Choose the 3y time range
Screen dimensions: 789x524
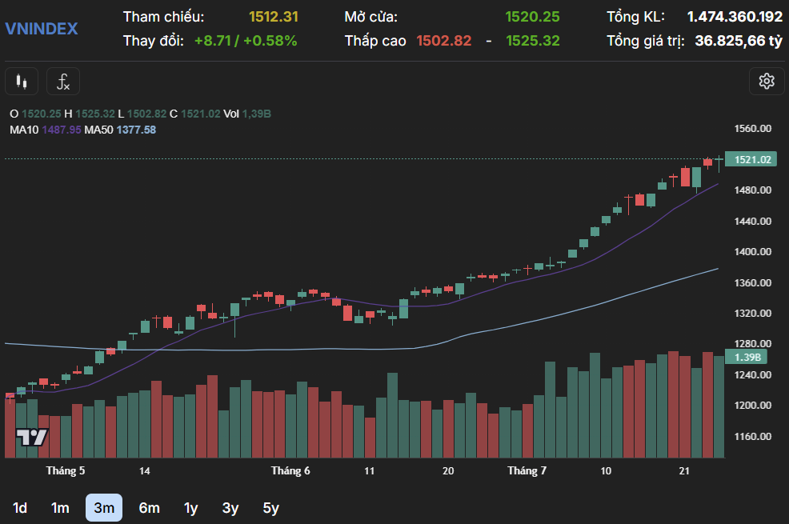tap(230, 507)
